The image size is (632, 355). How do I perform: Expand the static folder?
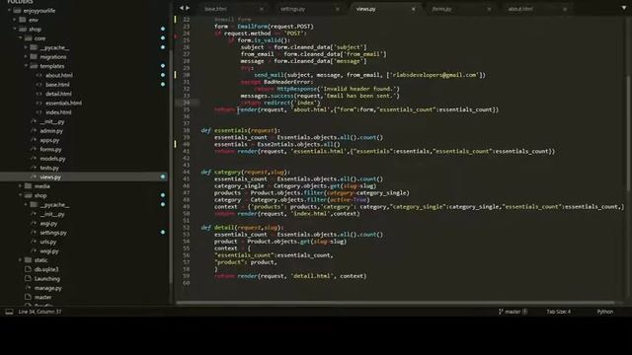point(20,260)
